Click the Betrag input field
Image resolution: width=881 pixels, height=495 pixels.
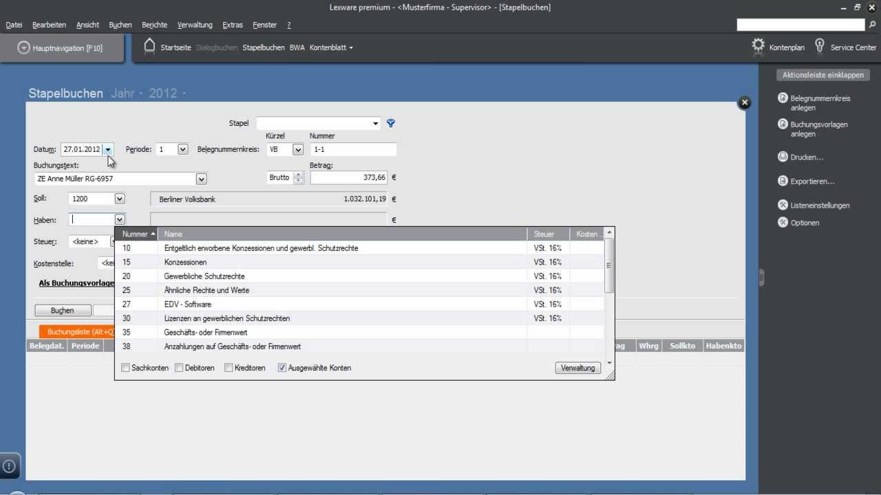349,177
